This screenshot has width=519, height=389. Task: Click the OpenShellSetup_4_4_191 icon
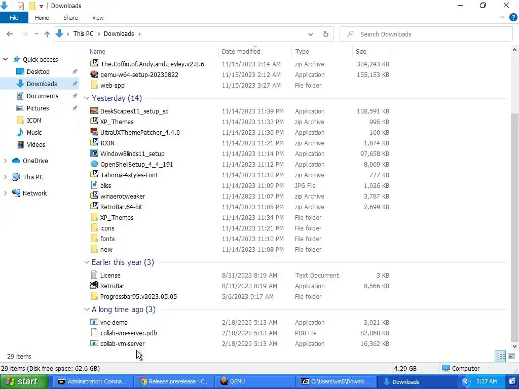click(94, 164)
